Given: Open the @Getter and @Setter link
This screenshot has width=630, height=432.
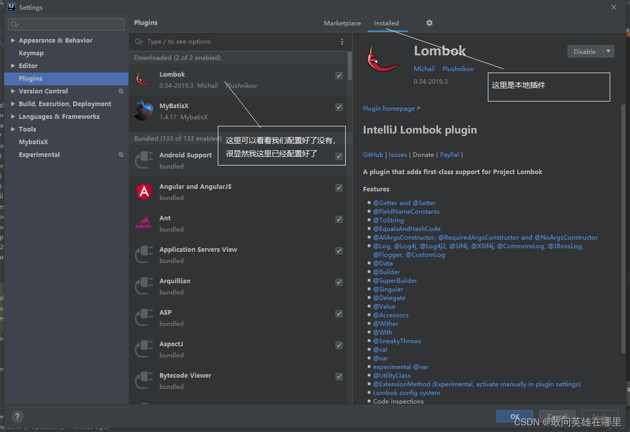Looking at the screenshot, I should [405, 203].
